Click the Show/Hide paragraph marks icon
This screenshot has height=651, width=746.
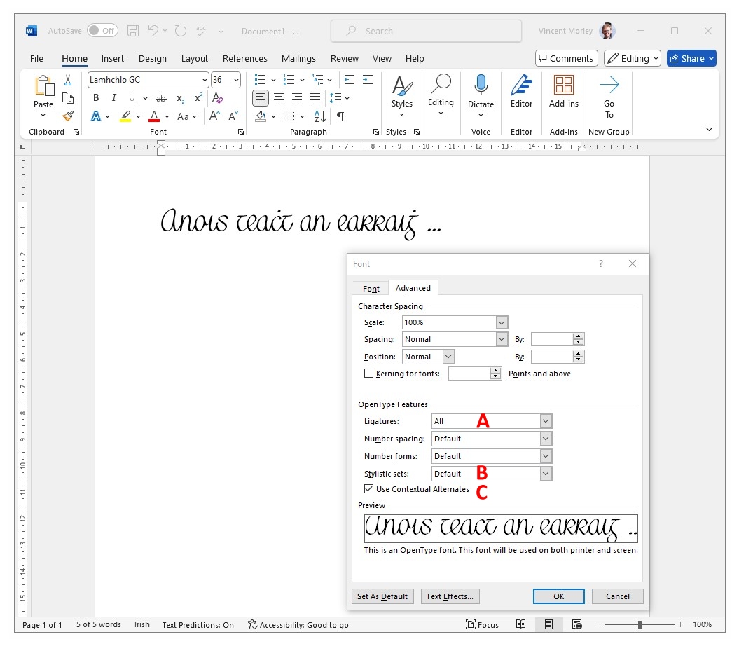340,116
